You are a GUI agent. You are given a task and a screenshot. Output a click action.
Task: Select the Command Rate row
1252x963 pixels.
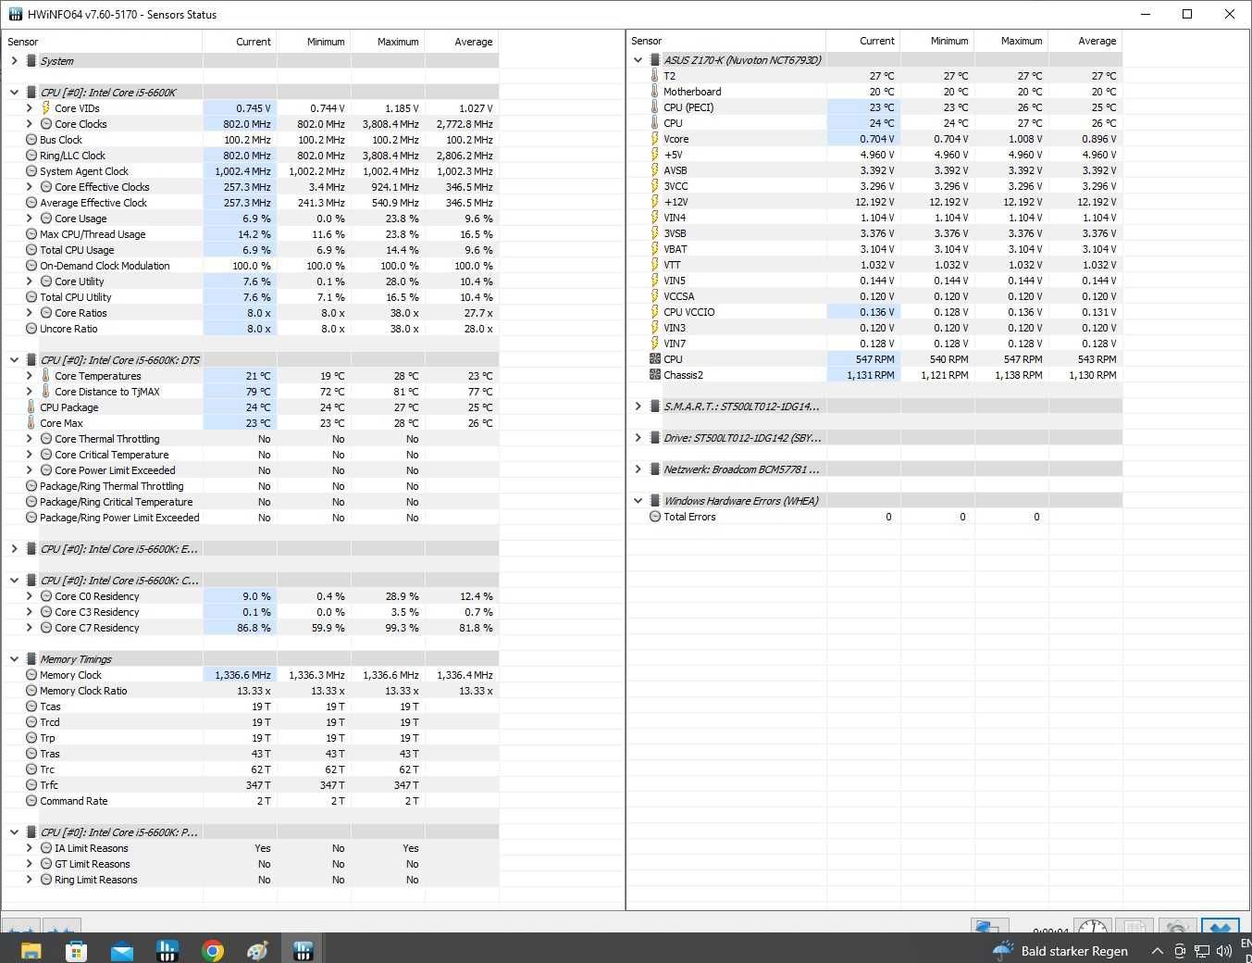pos(250,801)
